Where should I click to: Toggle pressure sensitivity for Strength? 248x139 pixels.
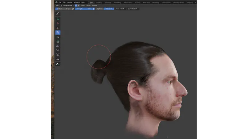tap(94, 9)
